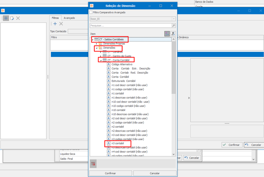Click the red table icon at the dialog bottom
The width and height of the screenshot is (264, 177).
tap(93, 164)
